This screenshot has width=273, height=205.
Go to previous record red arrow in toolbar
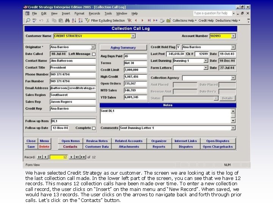[136, 20]
